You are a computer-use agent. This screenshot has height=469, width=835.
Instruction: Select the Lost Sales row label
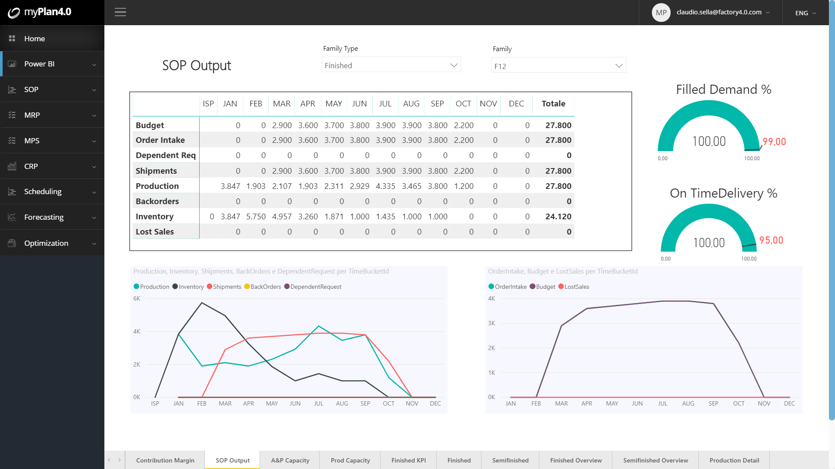[154, 232]
